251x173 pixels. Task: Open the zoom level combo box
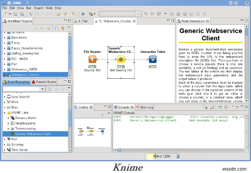[138, 14]
